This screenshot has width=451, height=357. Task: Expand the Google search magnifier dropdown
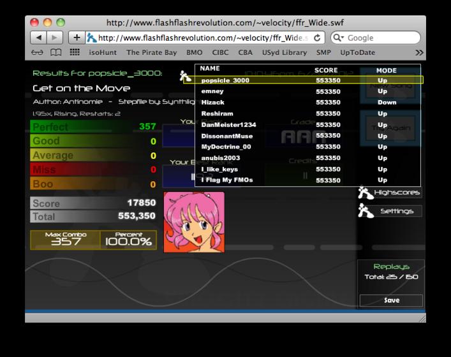point(339,38)
